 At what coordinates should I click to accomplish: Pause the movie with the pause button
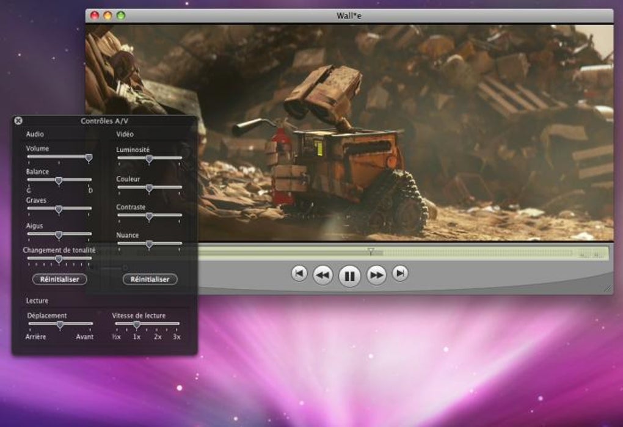point(349,276)
